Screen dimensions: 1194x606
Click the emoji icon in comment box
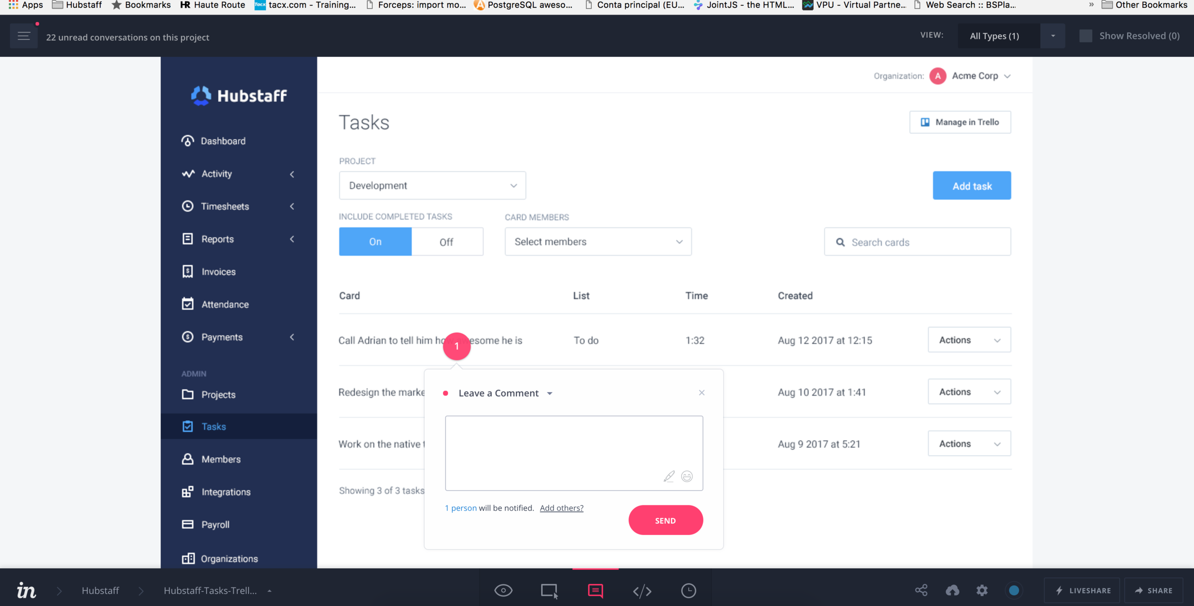coord(687,476)
